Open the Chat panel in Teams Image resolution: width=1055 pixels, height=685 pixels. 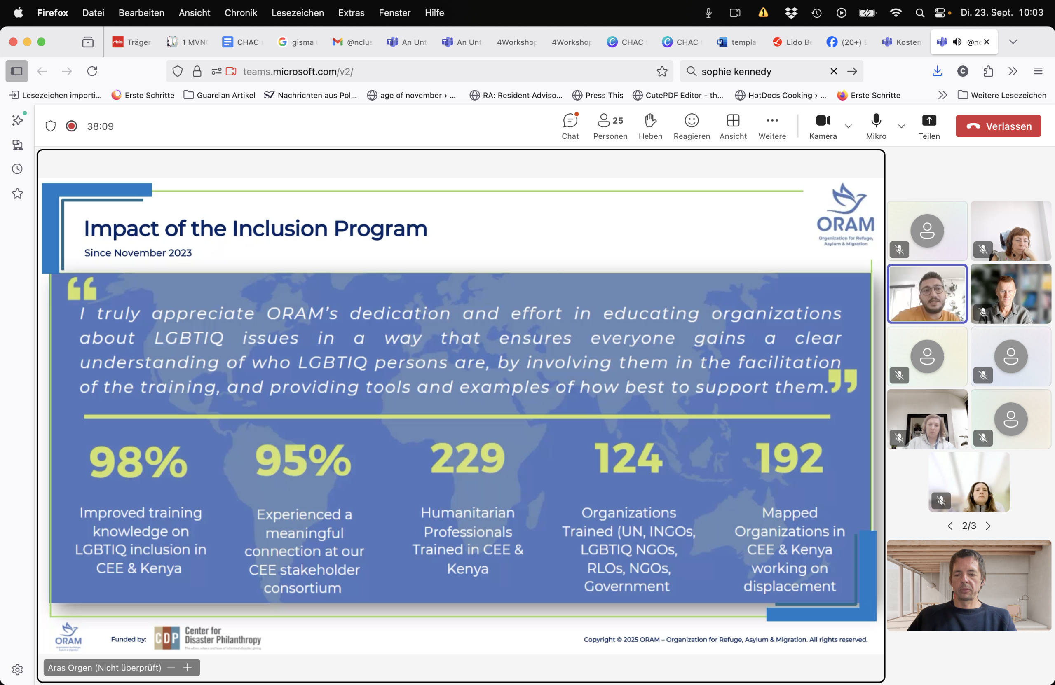coord(570,126)
